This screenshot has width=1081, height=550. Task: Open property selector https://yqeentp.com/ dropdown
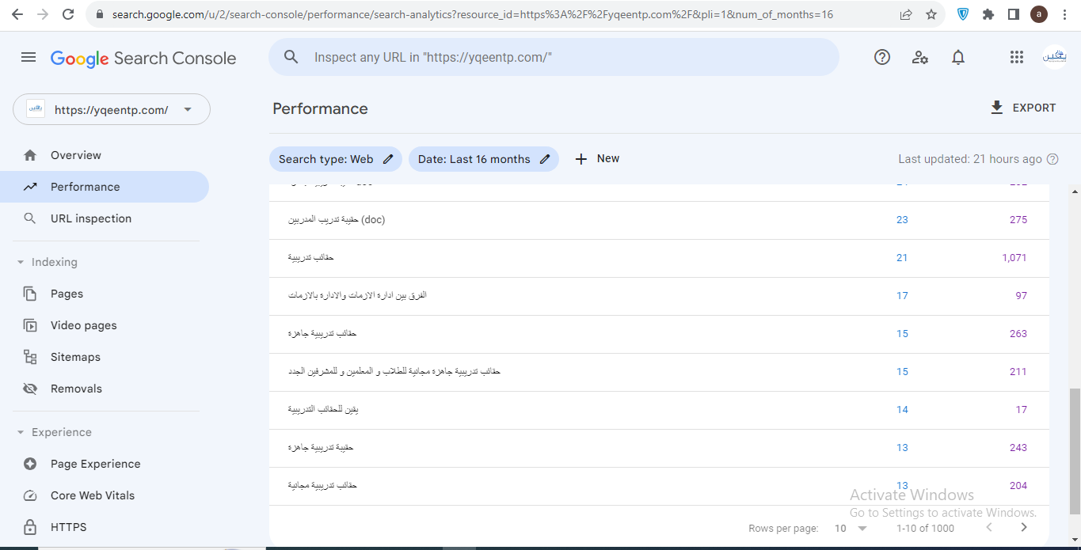point(112,110)
